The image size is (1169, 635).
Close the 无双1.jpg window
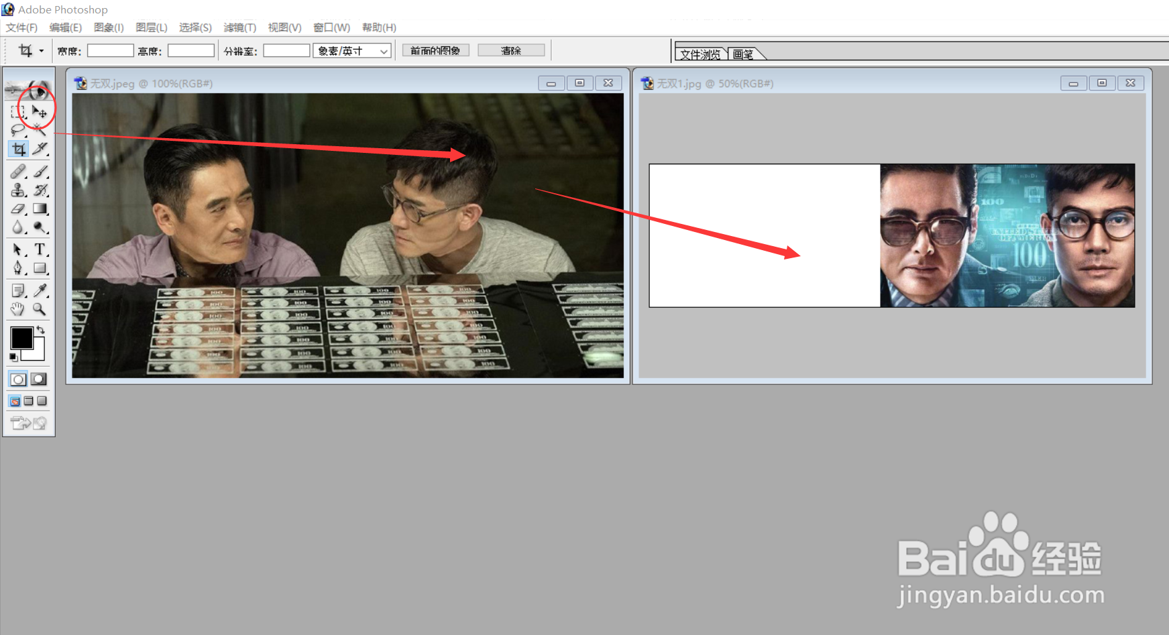(x=1131, y=83)
